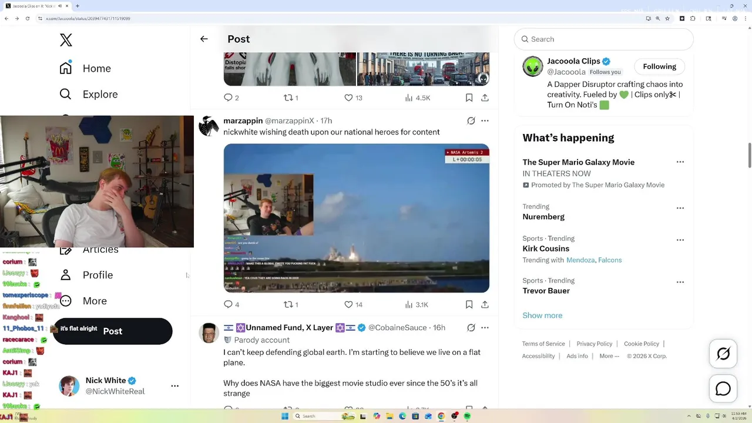Image resolution: width=752 pixels, height=423 pixels.
Task: Open the Privacy Policy link
Action: (x=594, y=344)
